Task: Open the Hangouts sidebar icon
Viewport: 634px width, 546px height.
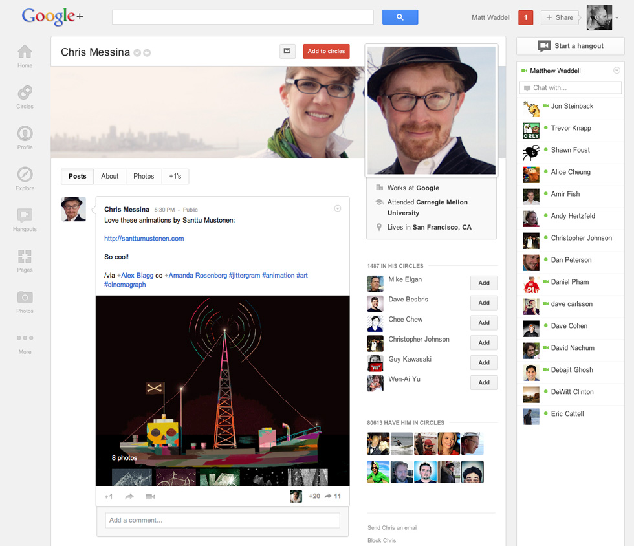Action: coord(25,219)
